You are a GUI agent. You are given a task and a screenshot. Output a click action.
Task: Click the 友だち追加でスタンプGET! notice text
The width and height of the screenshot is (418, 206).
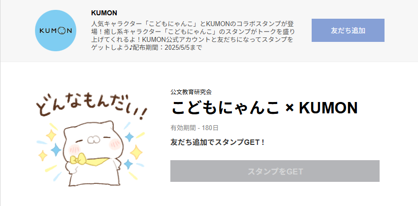(x=217, y=142)
